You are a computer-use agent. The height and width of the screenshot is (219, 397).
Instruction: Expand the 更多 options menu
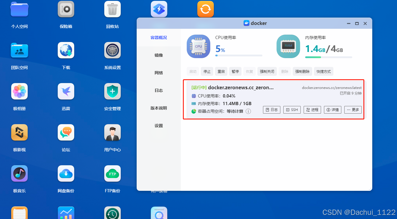tap(353, 110)
